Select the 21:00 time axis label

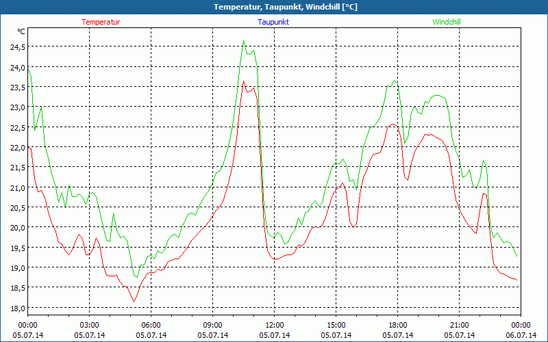click(x=459, y=325)
